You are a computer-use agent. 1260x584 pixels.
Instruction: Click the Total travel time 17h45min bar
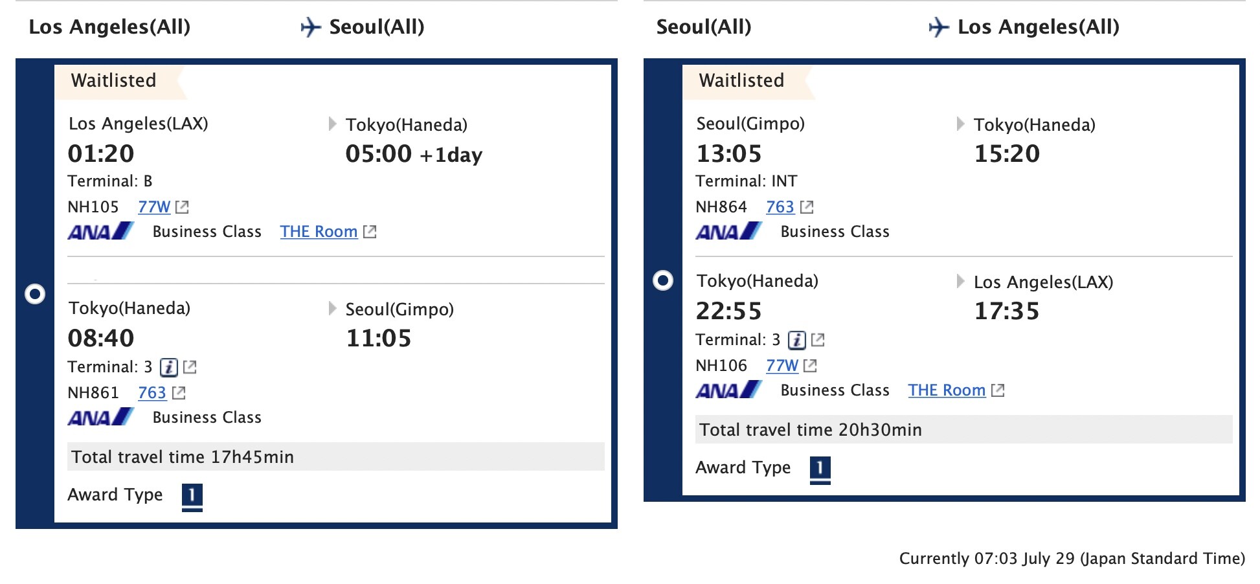[x=183, y=456]
